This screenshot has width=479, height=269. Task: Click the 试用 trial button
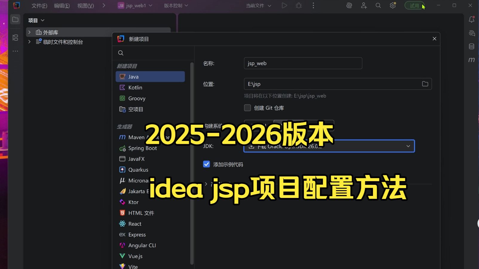click(x=414, y=5)
